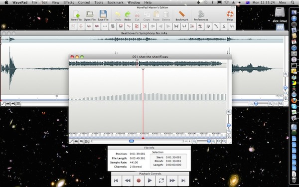Play the audio in Playback Controls
The image size is (299, 187).
[149, 181]
